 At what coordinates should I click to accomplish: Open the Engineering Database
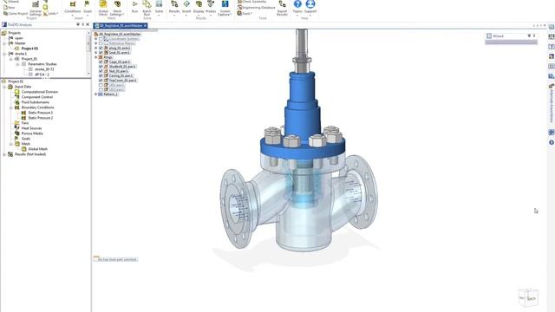coord(257,8)
